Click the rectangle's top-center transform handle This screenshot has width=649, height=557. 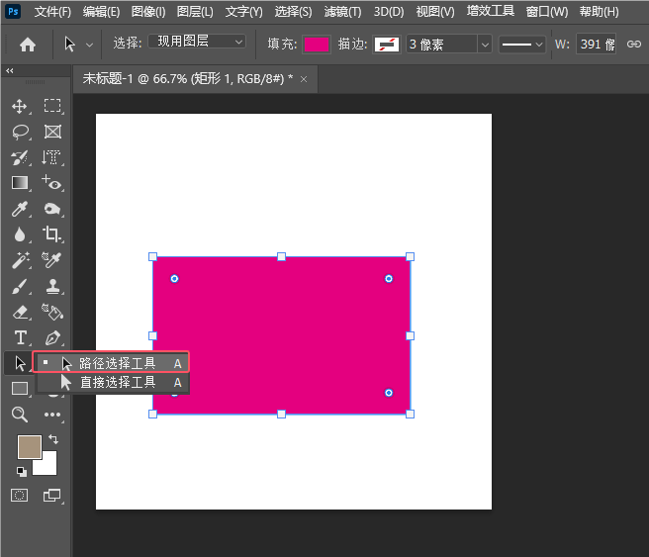click(x=281, y=256)
